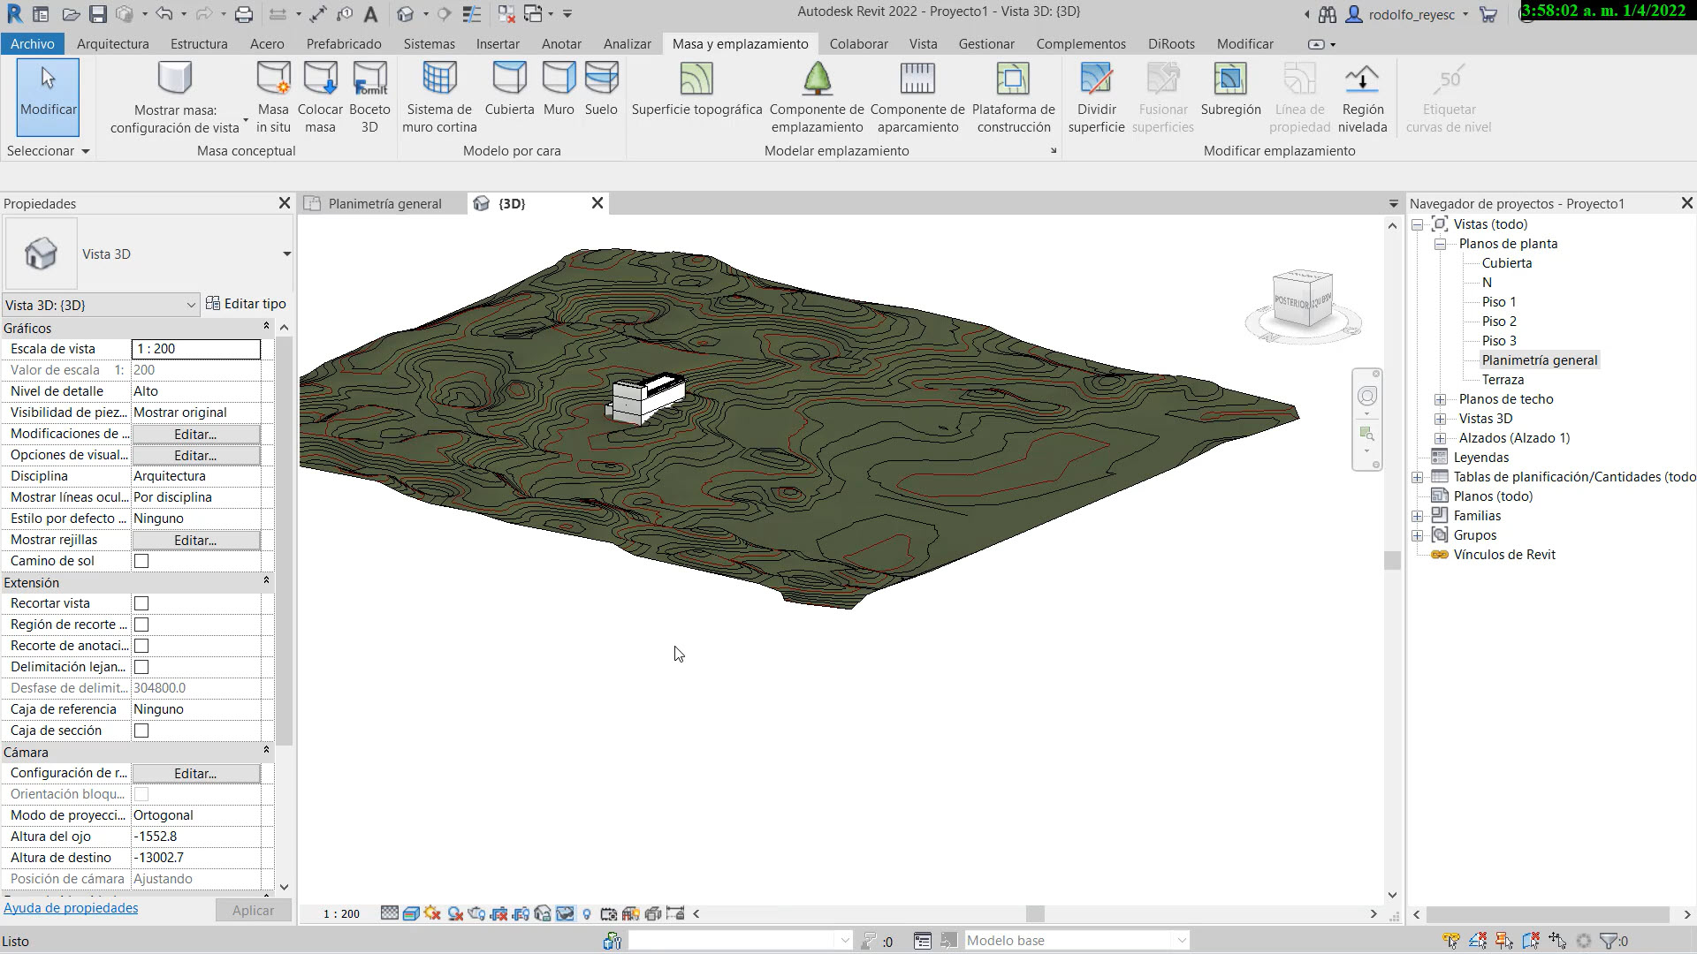Screen dimensions: 1697x954
Task: Expand Alzados (Alzado 1) node
Action: pyautogui.click(x=1440, y=438)
